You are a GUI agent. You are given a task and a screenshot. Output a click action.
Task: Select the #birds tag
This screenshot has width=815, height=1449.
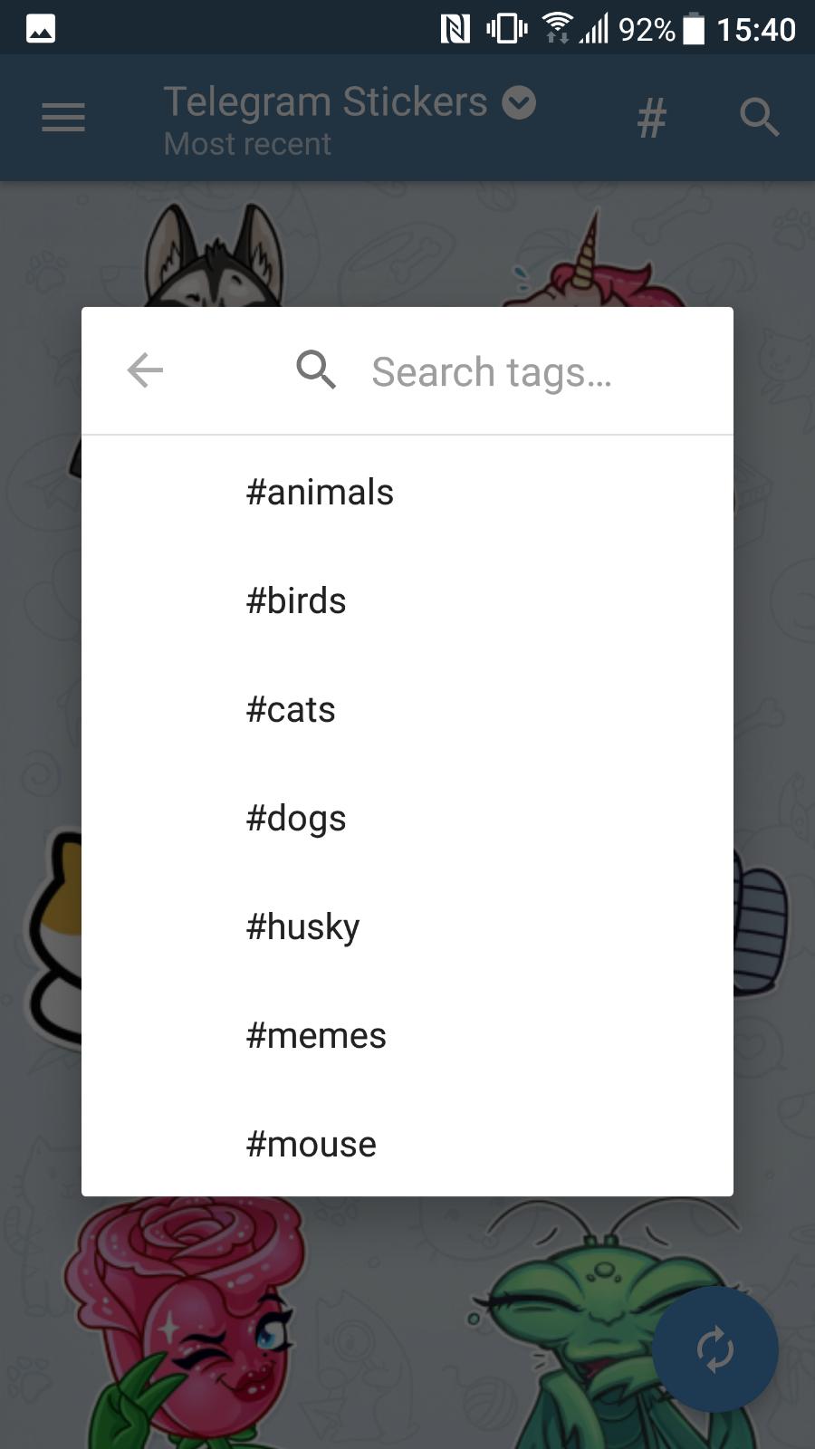point(407,600)
